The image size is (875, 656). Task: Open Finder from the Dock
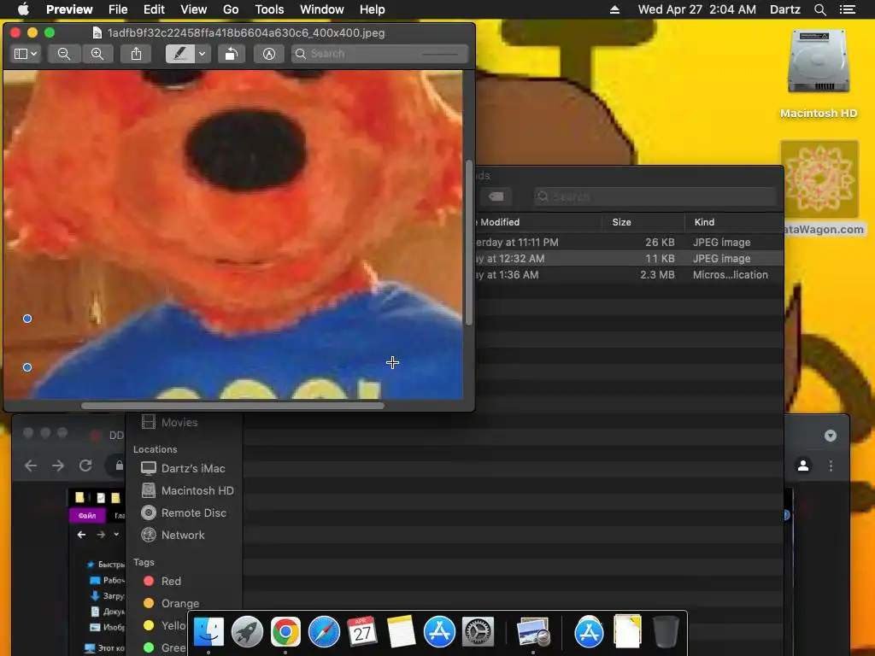[x=208, y=632]
